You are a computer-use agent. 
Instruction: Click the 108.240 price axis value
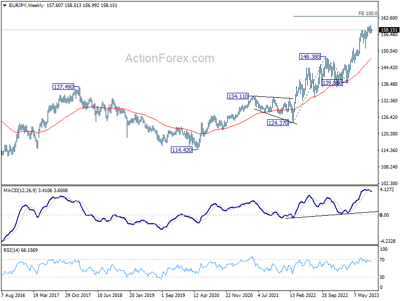(389, 167)
